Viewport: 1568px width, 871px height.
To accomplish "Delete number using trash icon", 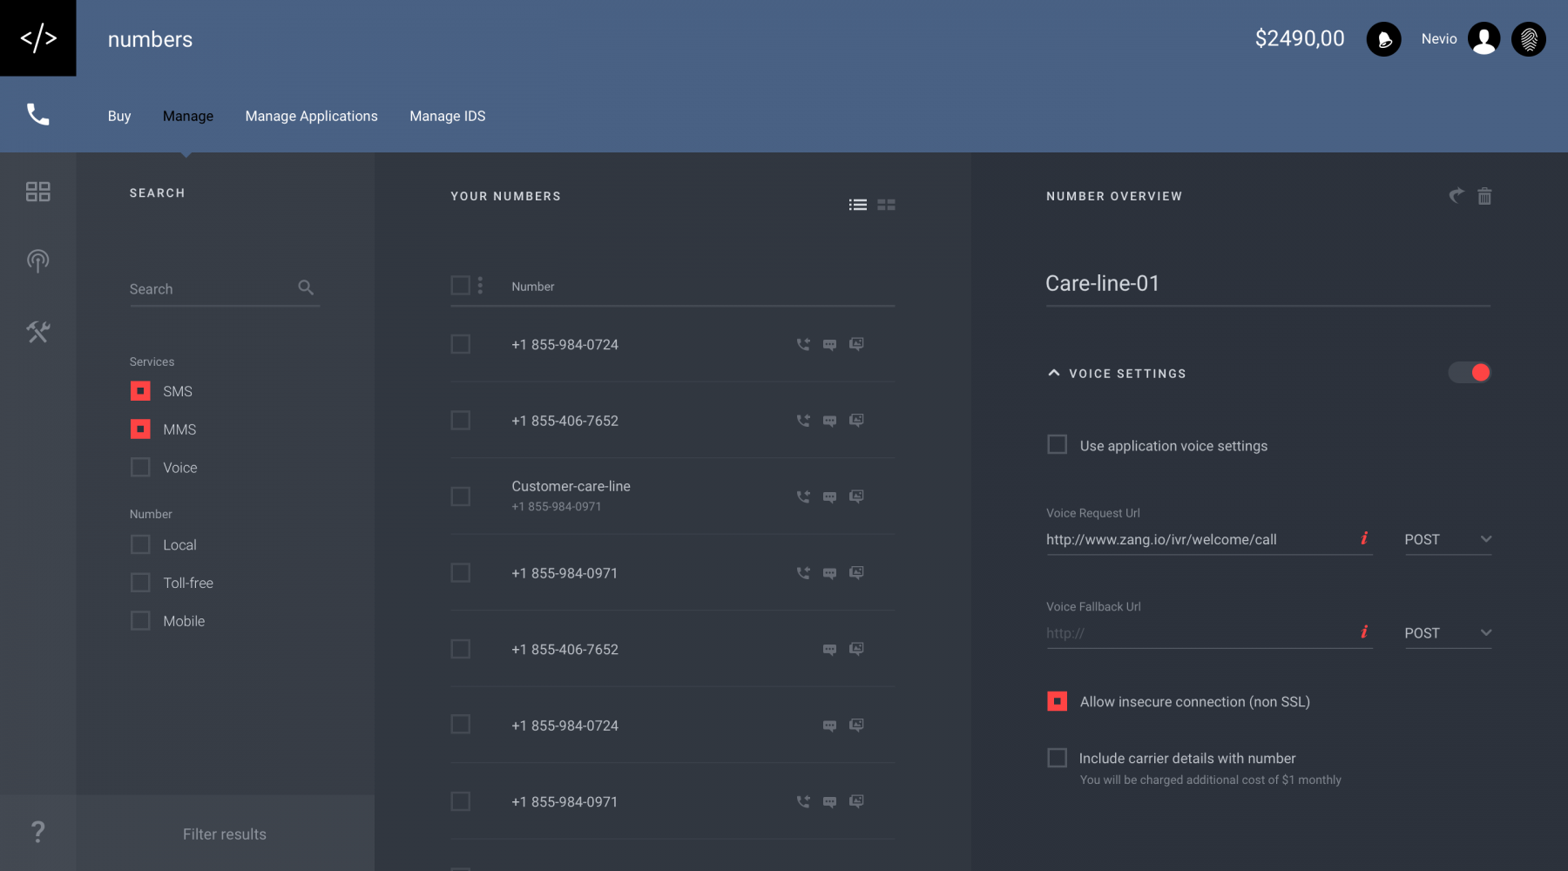I will (x=1484, y=197).
